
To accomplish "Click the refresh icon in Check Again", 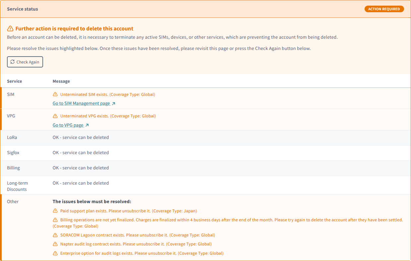I will [x=13, y=62].
